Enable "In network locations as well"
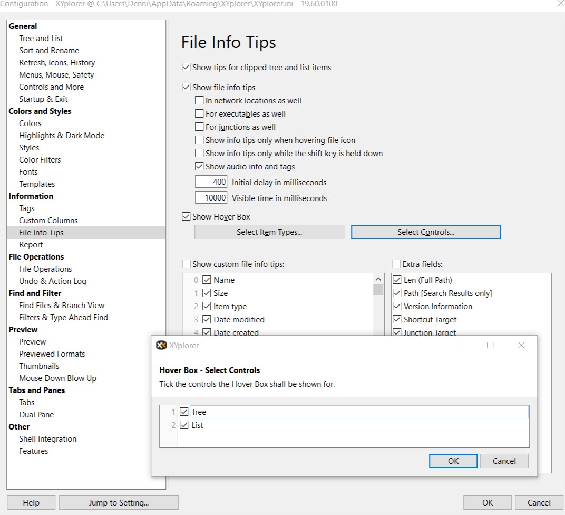 pyautogui.click(x=199, y=100)
